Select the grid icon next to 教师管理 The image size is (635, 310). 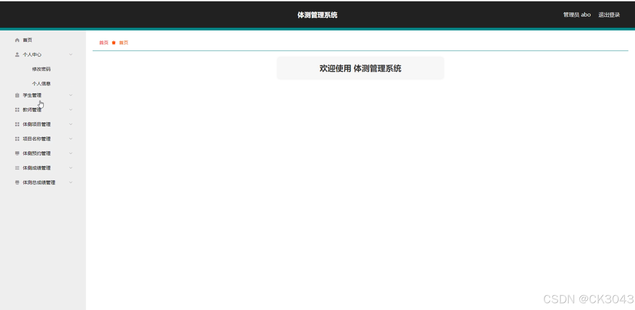coord(17,109)
